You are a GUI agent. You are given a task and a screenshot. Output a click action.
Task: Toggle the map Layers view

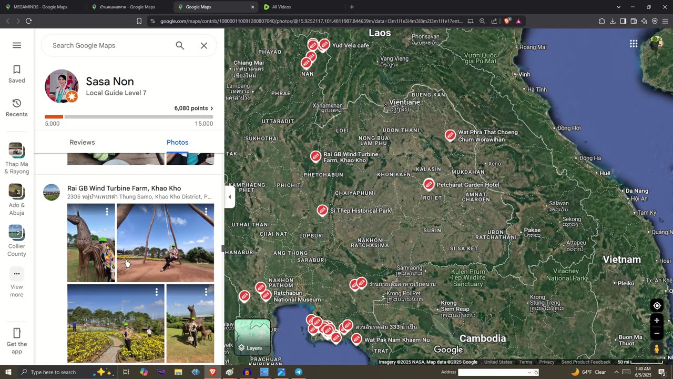tap(252, 337)
